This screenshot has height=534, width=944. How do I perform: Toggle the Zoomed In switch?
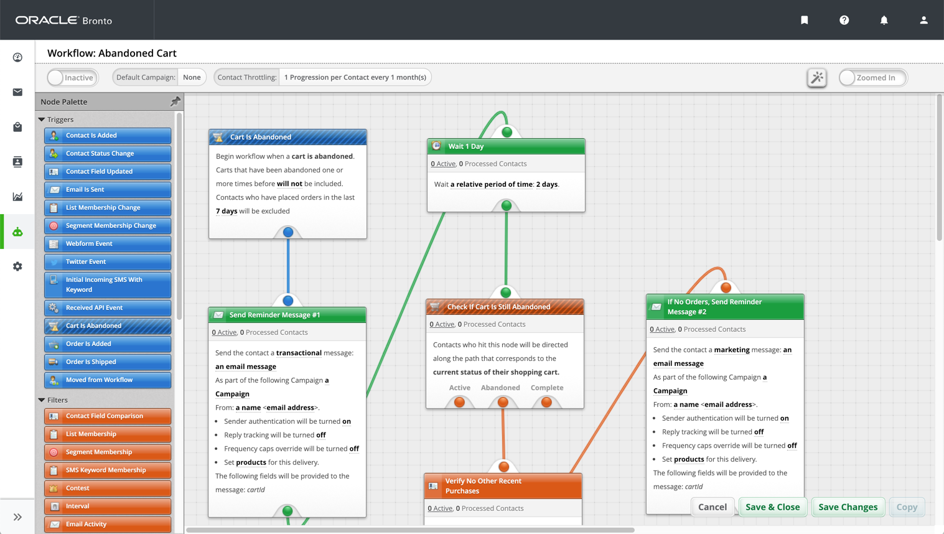[x=872, y=77]
